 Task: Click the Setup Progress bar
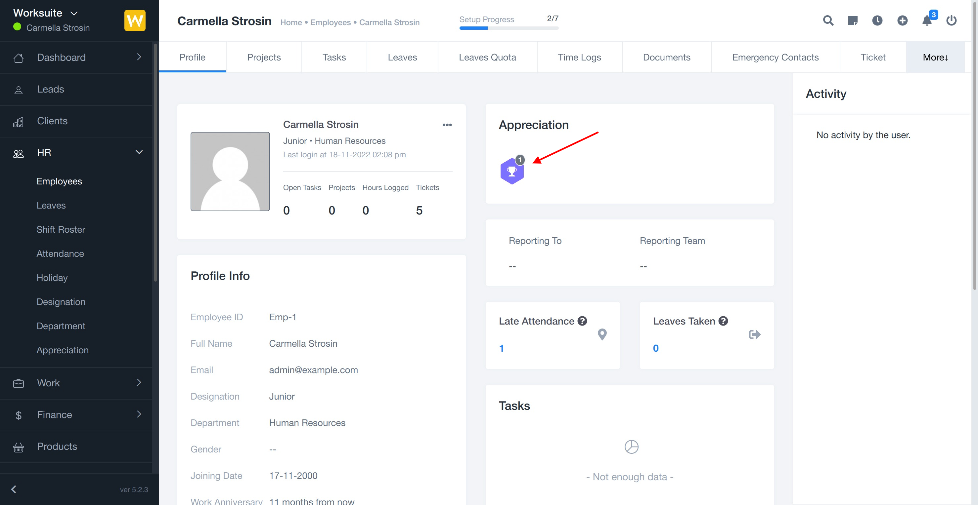coord(509,28)
